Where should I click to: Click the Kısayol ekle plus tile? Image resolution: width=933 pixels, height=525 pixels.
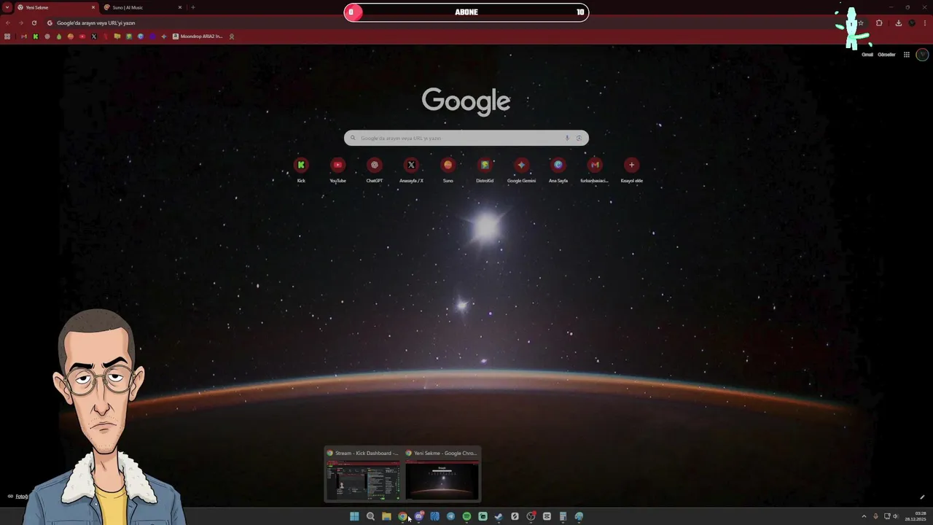tap(631, 169)
